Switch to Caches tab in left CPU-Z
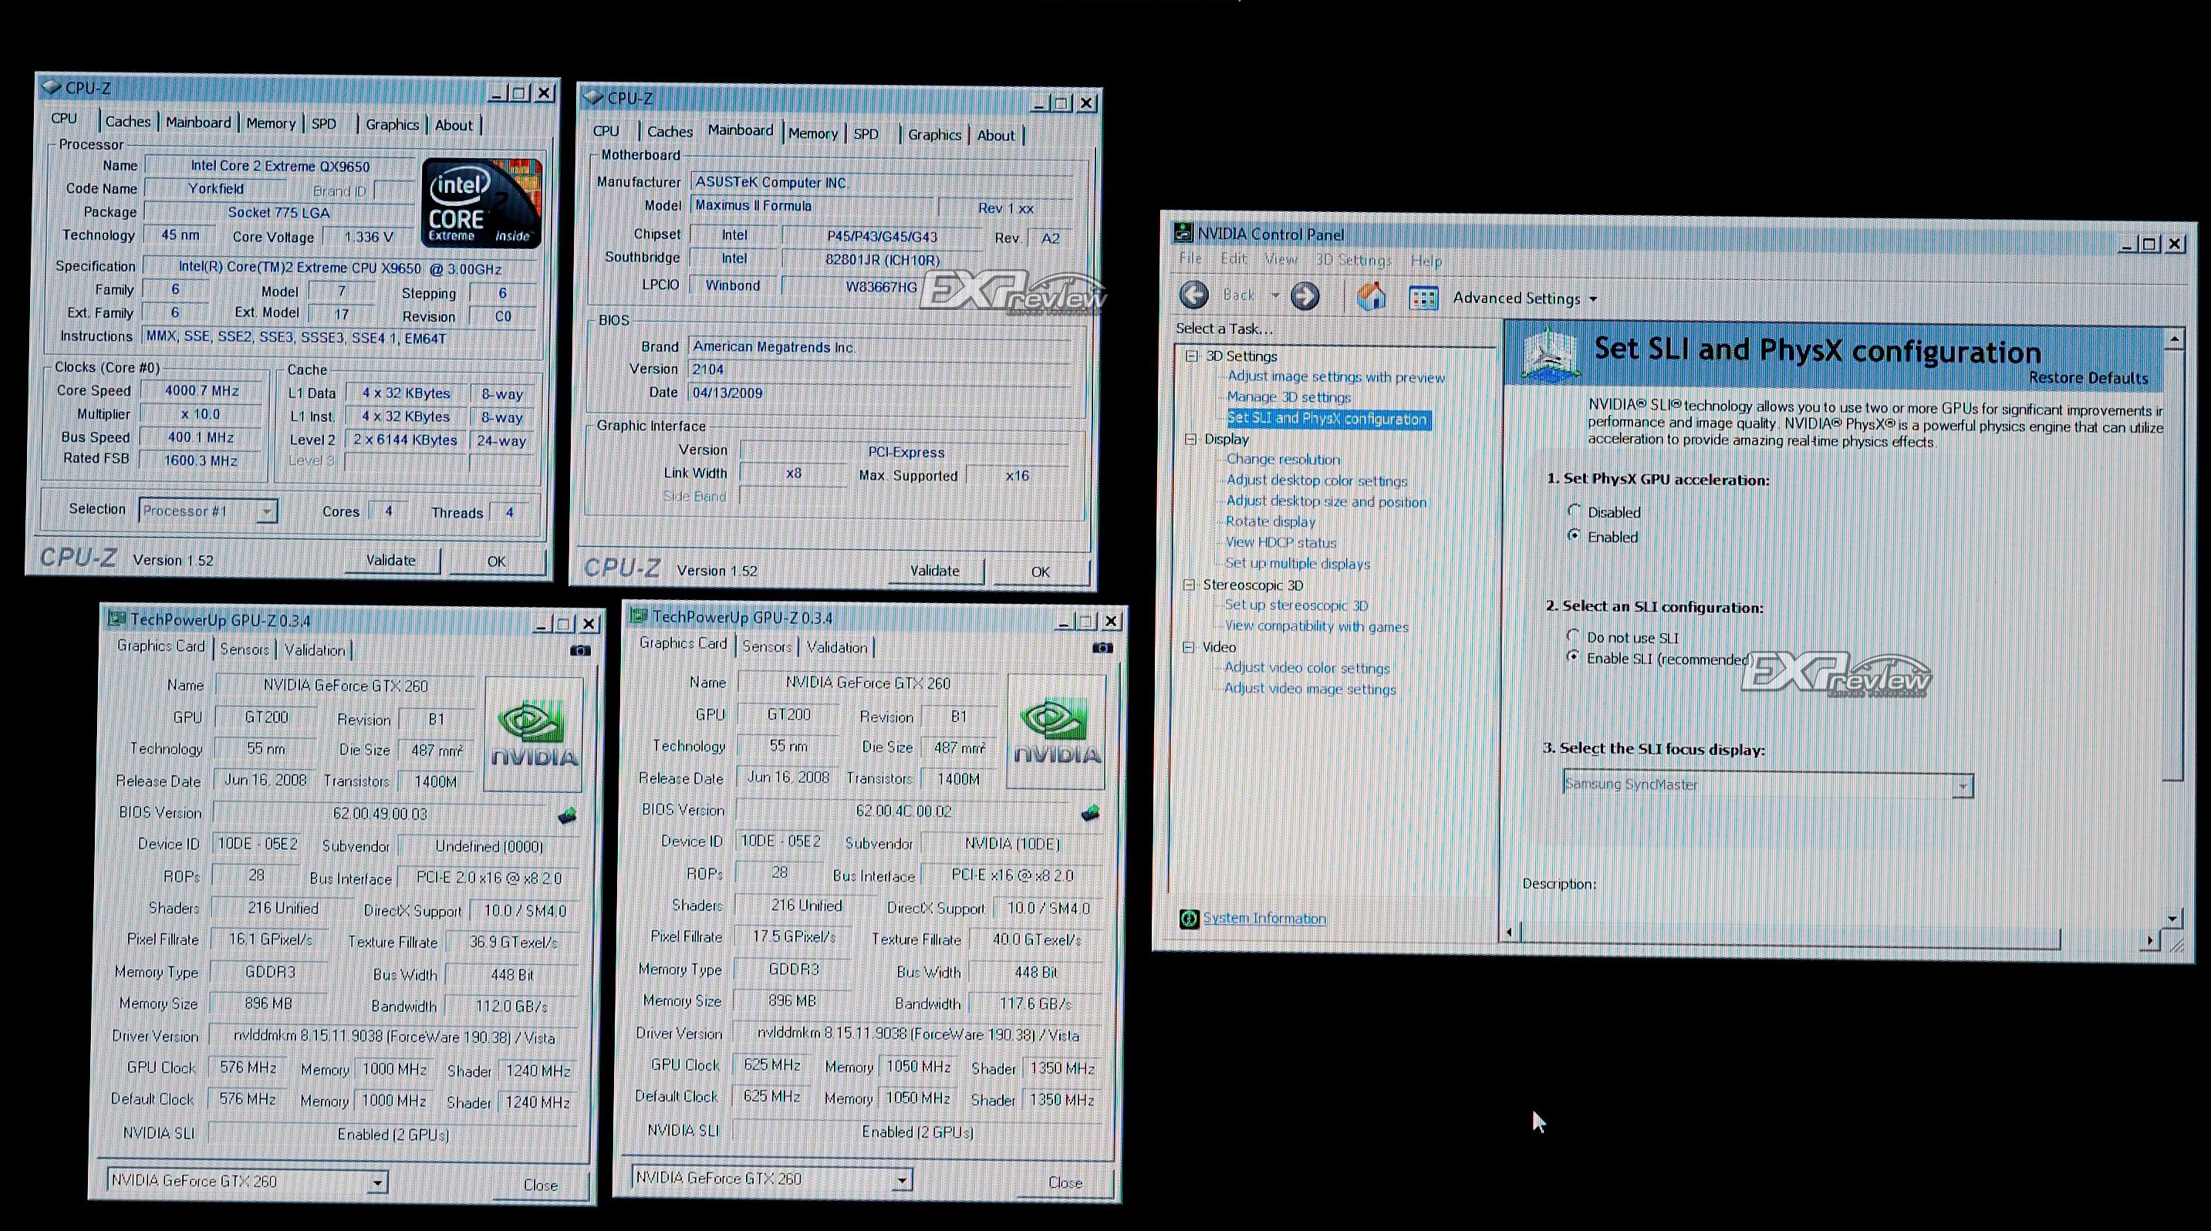This screenshot has height=1231, width=2211. pos(128,122)
